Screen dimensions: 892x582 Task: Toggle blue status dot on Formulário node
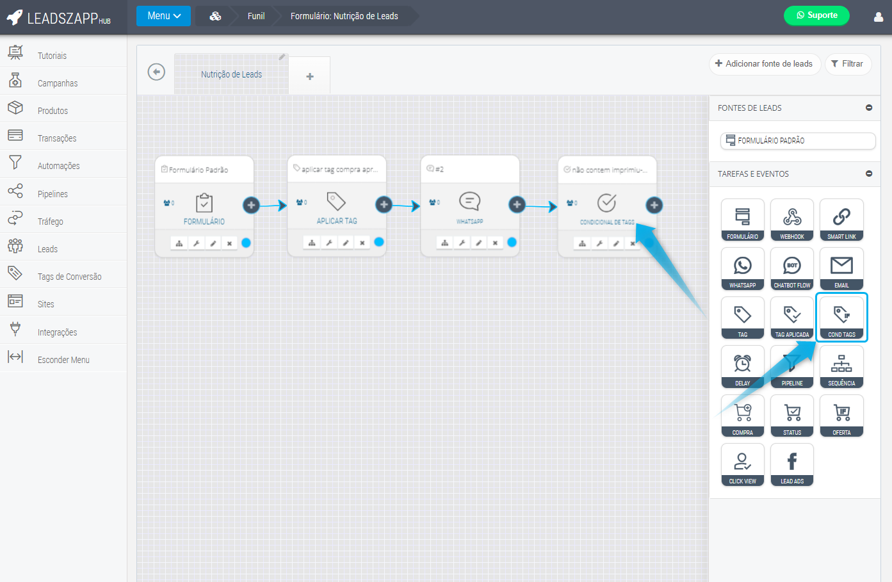pos(246,243)
